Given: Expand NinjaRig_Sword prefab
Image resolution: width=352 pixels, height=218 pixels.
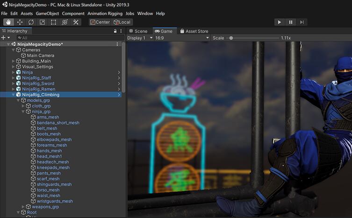Looking at the screenshot, I should [x=13, y=84].
